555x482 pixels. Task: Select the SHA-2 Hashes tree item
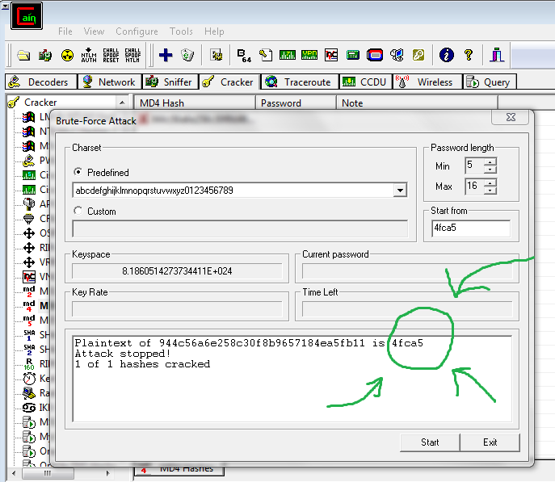click(36, 350)
